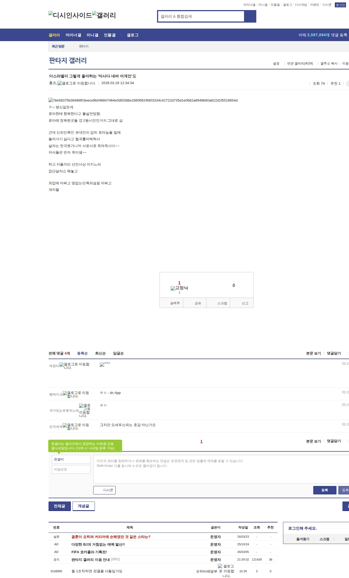Click the 비밀번호 password field

[x=71, y=469]
